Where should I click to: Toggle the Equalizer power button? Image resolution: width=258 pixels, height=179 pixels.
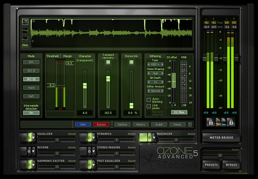pyautogui.click(x=29, y=138)
